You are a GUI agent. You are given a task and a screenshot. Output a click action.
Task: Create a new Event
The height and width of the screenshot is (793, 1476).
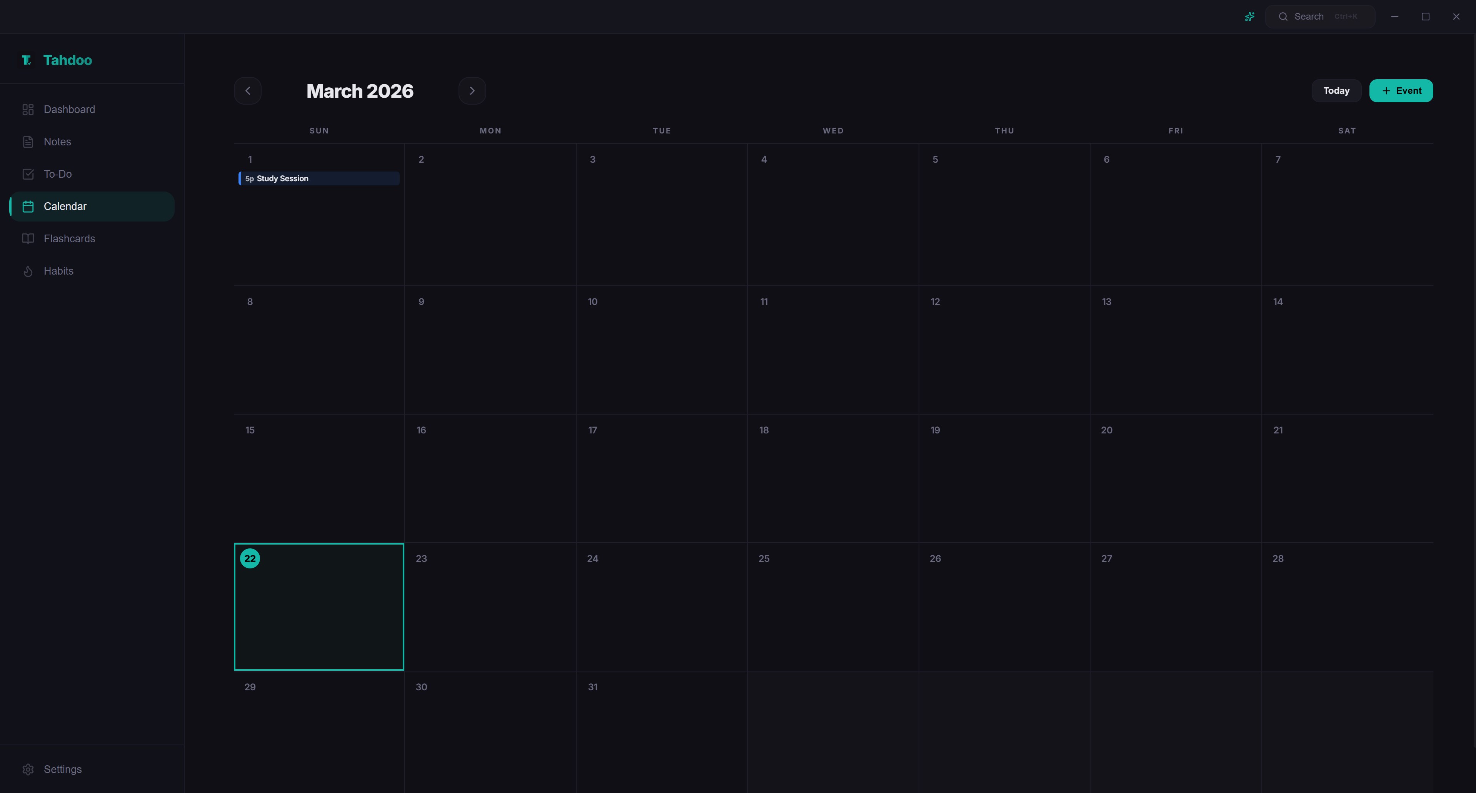click(x=1401, y=90)
